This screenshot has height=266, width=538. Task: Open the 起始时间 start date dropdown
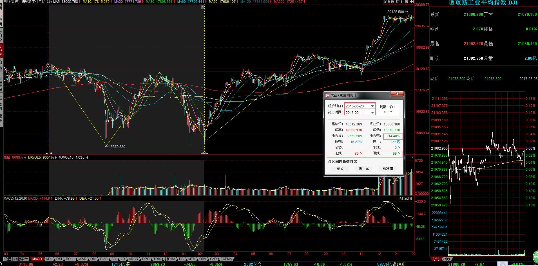[372, 106]
